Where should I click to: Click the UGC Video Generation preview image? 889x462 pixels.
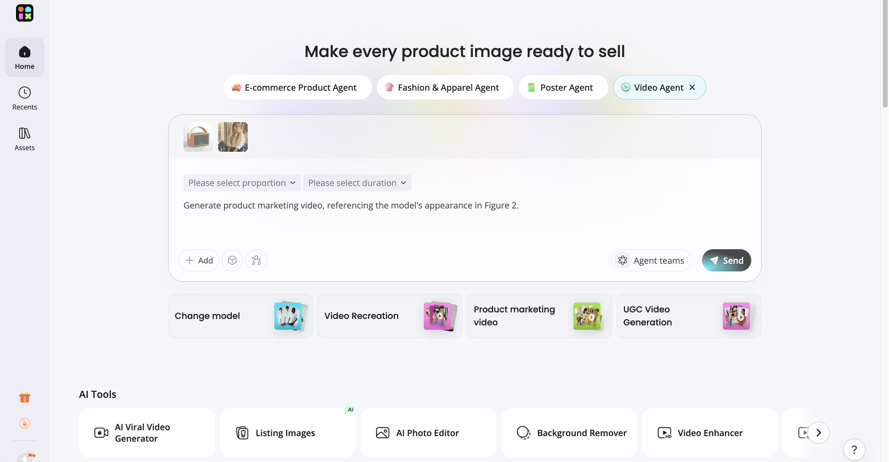pos(739,316)
